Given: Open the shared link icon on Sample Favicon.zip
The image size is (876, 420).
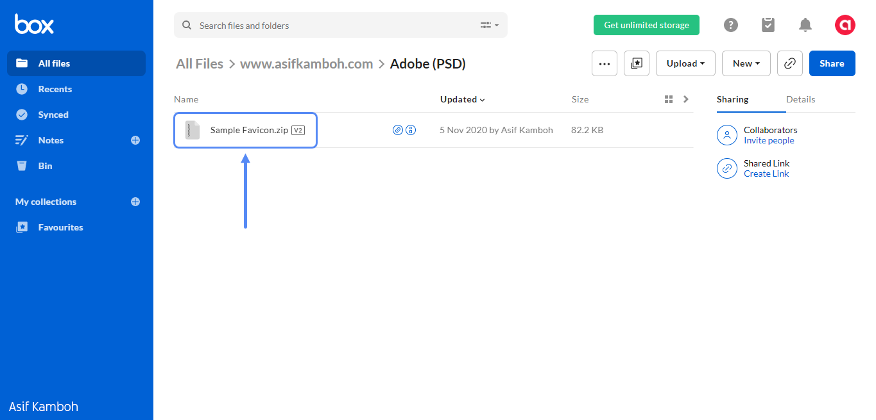Looking at the screenshot, I should coord(398,130).
